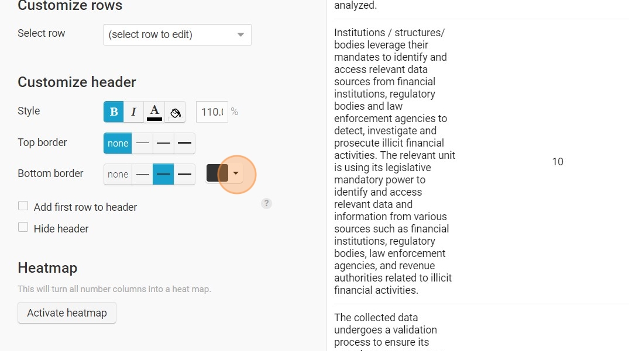Open header background fill color
The image size is (629, 351).
(175, 112)
